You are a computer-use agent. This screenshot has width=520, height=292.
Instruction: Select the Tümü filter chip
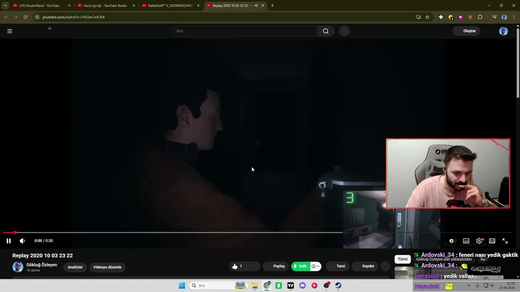403,259
